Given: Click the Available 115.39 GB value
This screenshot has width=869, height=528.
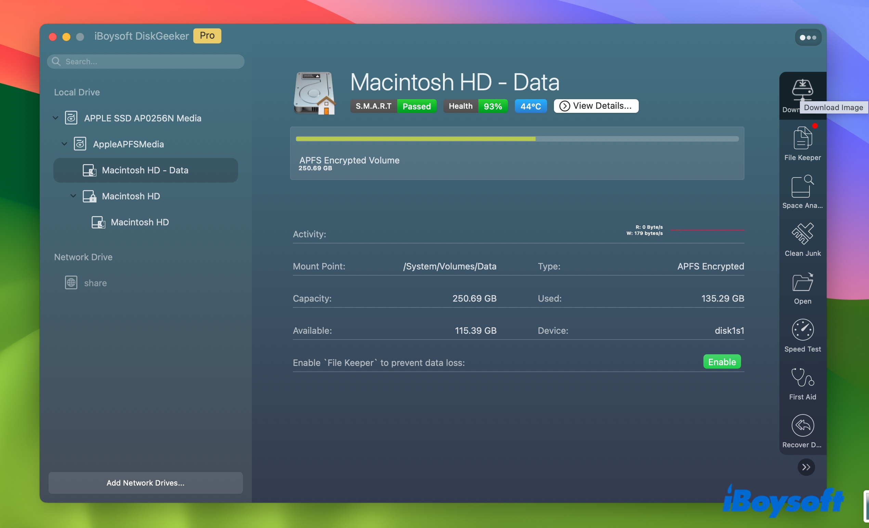Looking at the screenshot, I should coord(476,331).
